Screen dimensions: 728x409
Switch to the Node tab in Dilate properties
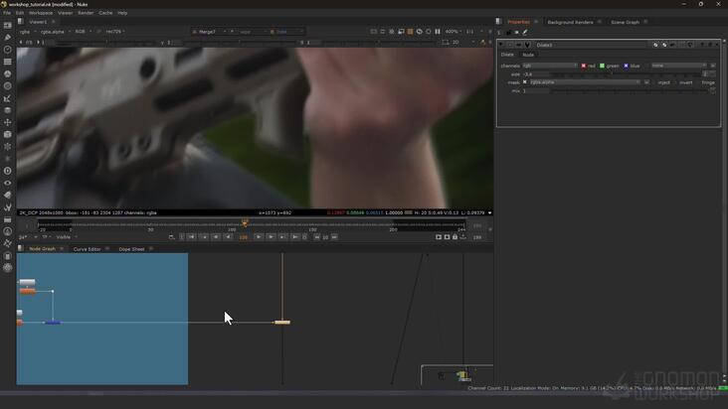coord(528,55)
